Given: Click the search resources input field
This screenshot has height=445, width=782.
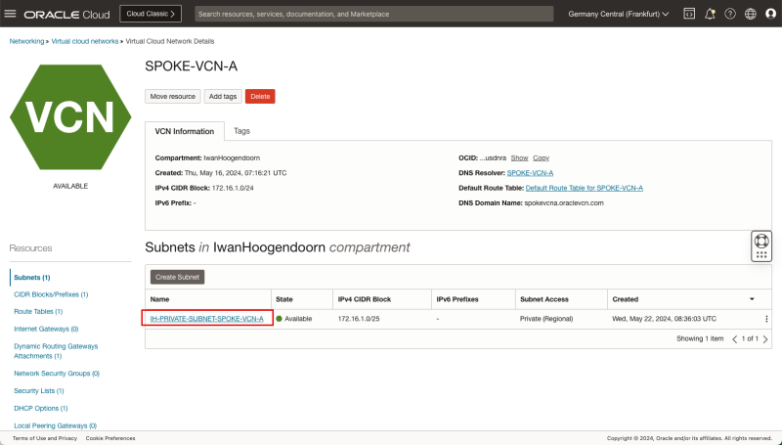Looking at the screenshot, I should pos(371,15).
